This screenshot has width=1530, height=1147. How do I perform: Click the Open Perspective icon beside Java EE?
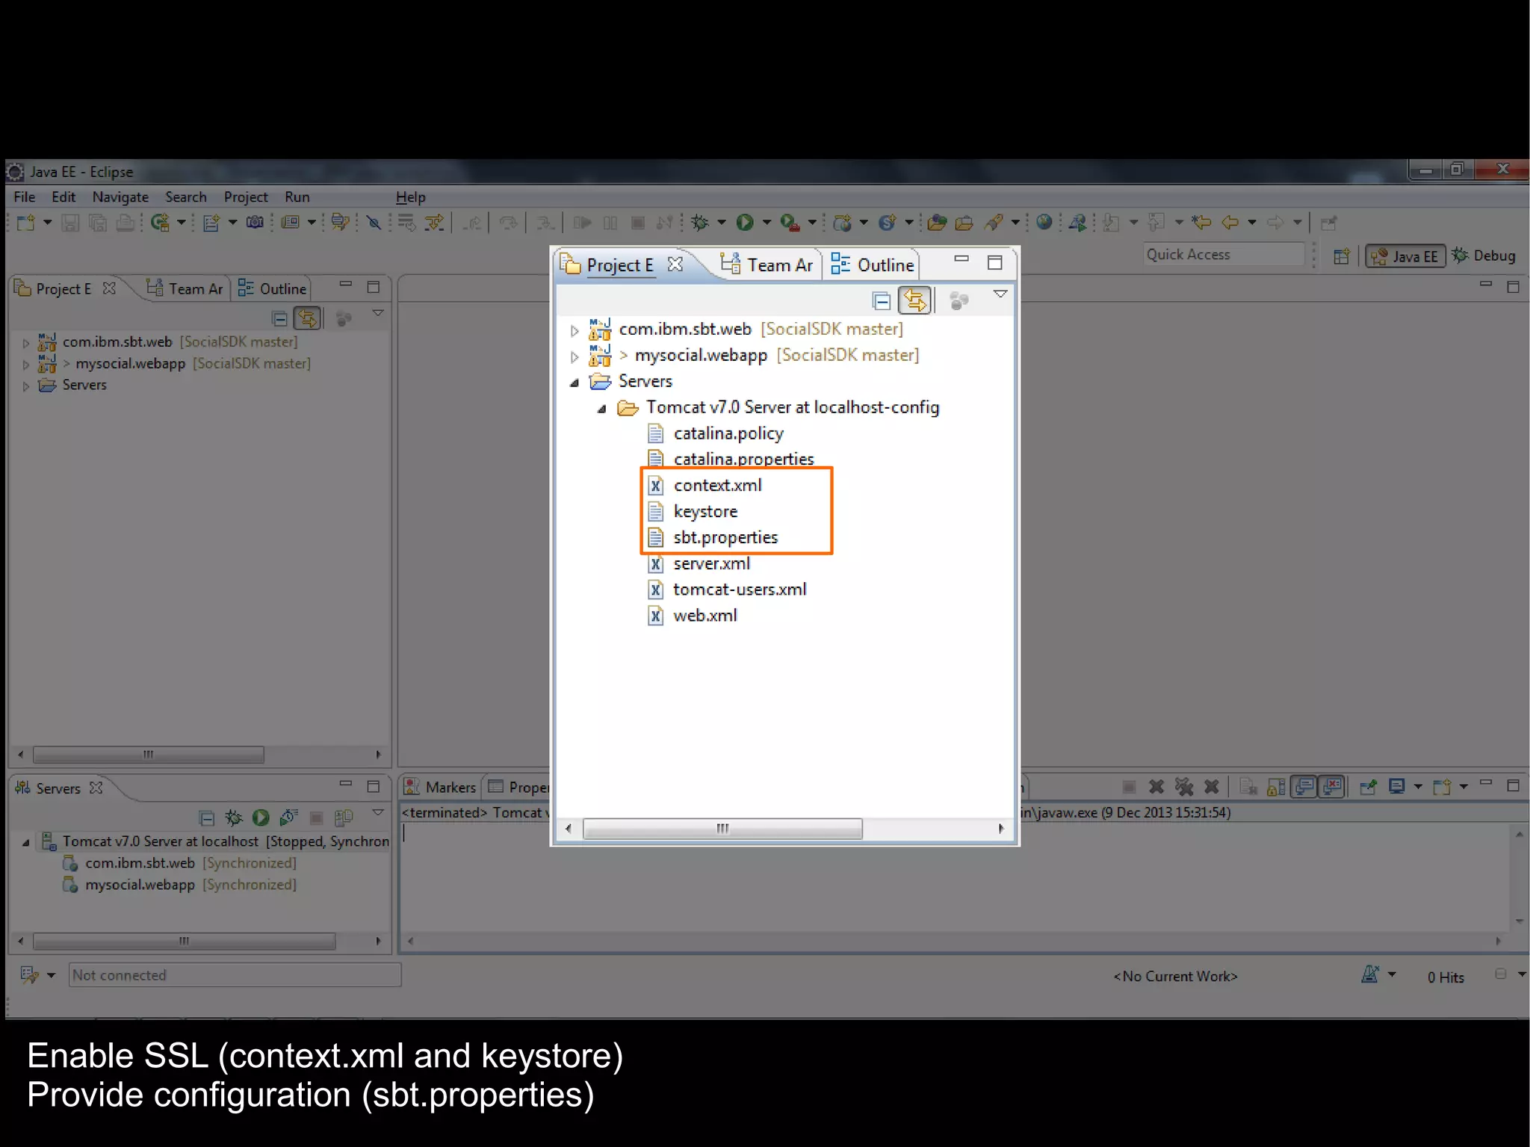[1342, 256]
